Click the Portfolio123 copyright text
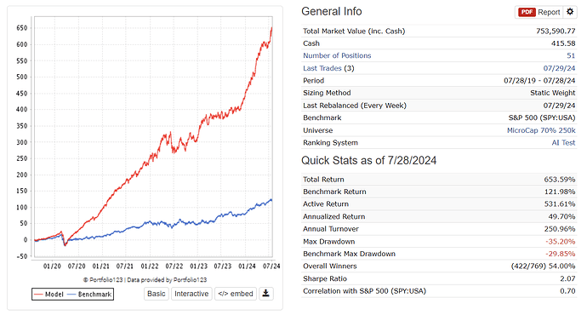Image resolution: width=587 pixels, height=315 pixels. tap(145, 280)
